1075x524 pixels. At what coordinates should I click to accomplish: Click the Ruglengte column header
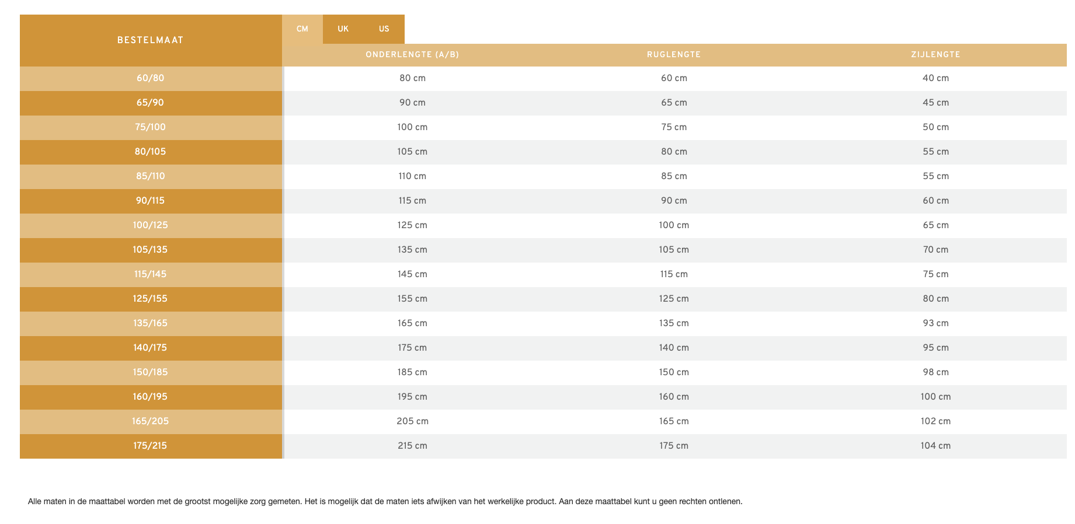(x=674, y=55)
